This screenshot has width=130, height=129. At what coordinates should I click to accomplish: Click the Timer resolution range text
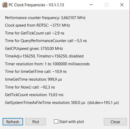[47, 64]
